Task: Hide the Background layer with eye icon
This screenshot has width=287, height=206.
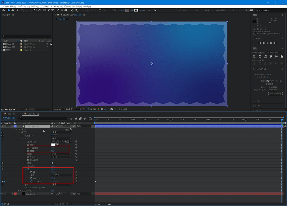Action: (2, 194)
